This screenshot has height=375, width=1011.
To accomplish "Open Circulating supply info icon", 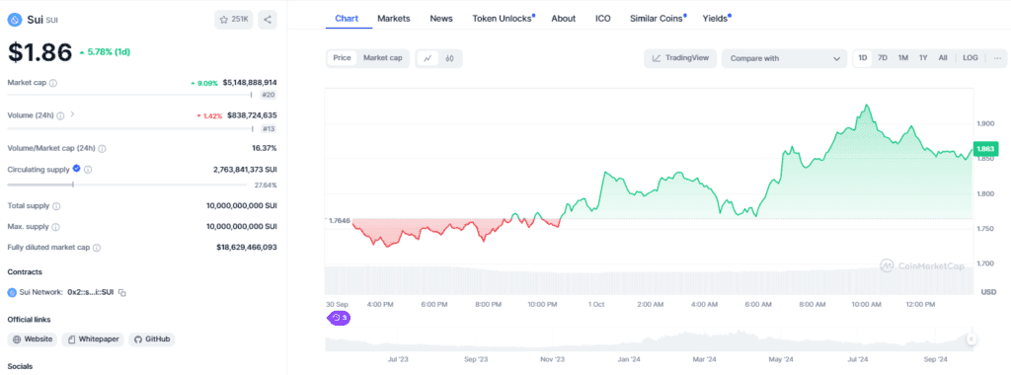I will point(88,170).
